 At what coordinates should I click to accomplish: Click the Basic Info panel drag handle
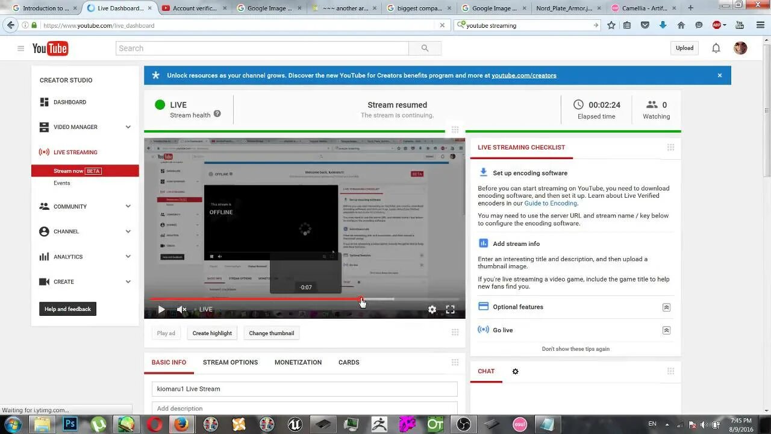[455, 362]
